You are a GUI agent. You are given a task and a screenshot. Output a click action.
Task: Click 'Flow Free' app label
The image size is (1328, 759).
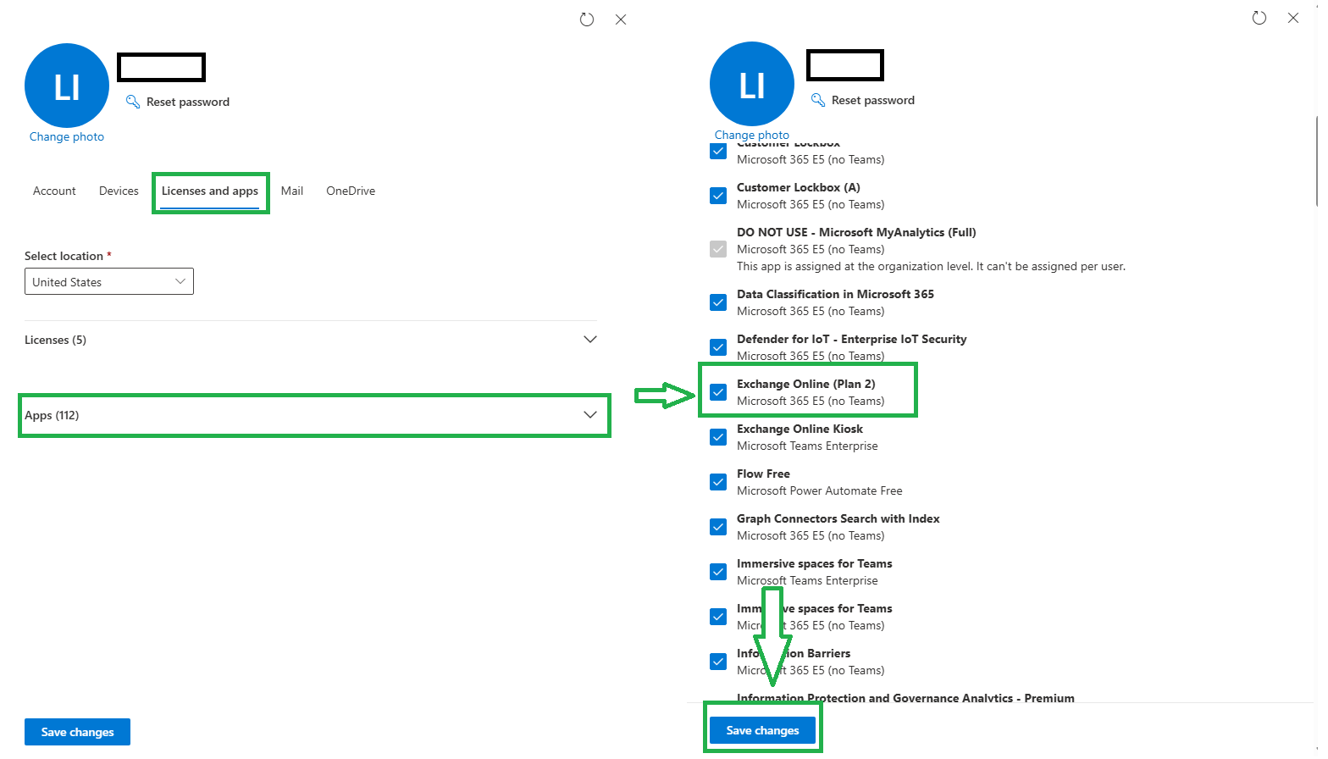click(x=763, y=474)
